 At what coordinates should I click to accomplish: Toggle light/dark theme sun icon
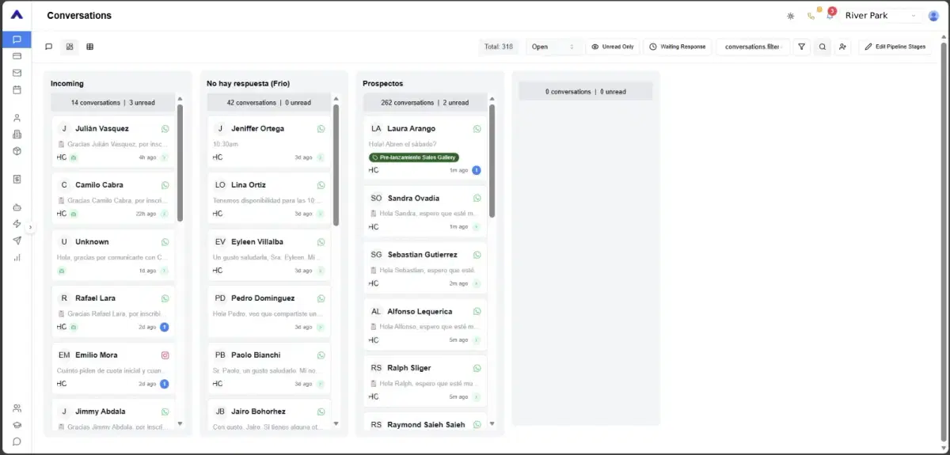tap(790, 16)
